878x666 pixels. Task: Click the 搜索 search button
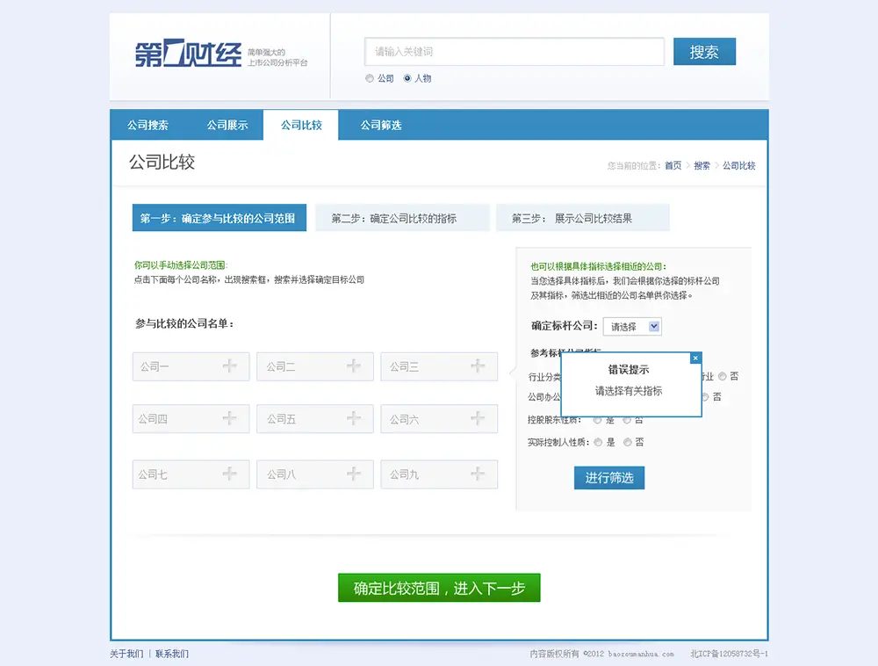(x=704, y=52)
